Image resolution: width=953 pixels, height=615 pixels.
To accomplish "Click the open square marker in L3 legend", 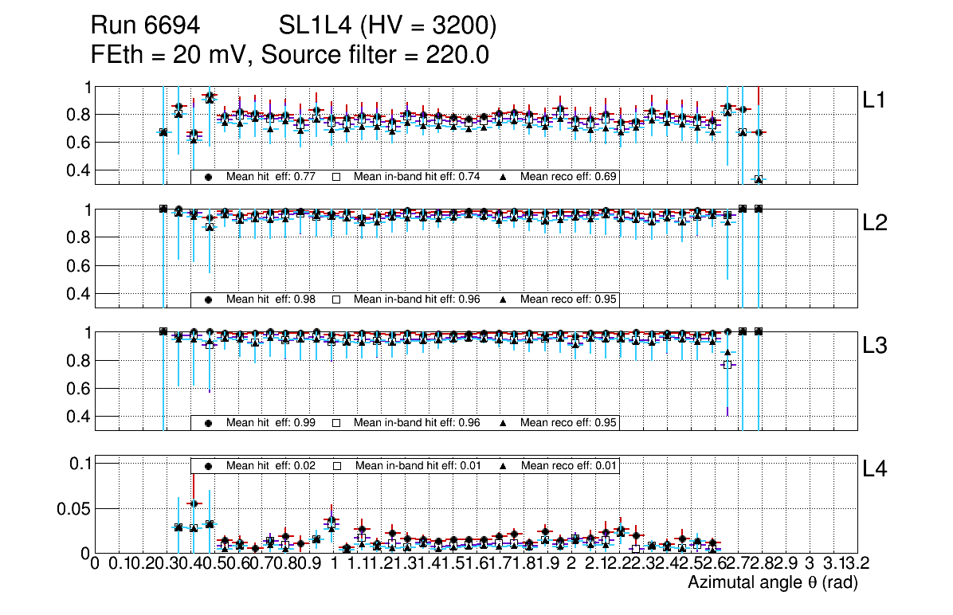I will (336, 422).
